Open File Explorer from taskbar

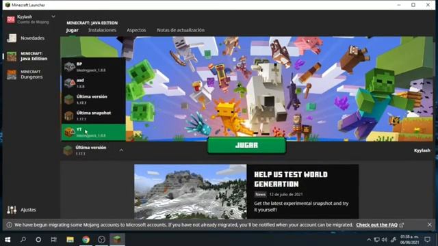[70, 239]
